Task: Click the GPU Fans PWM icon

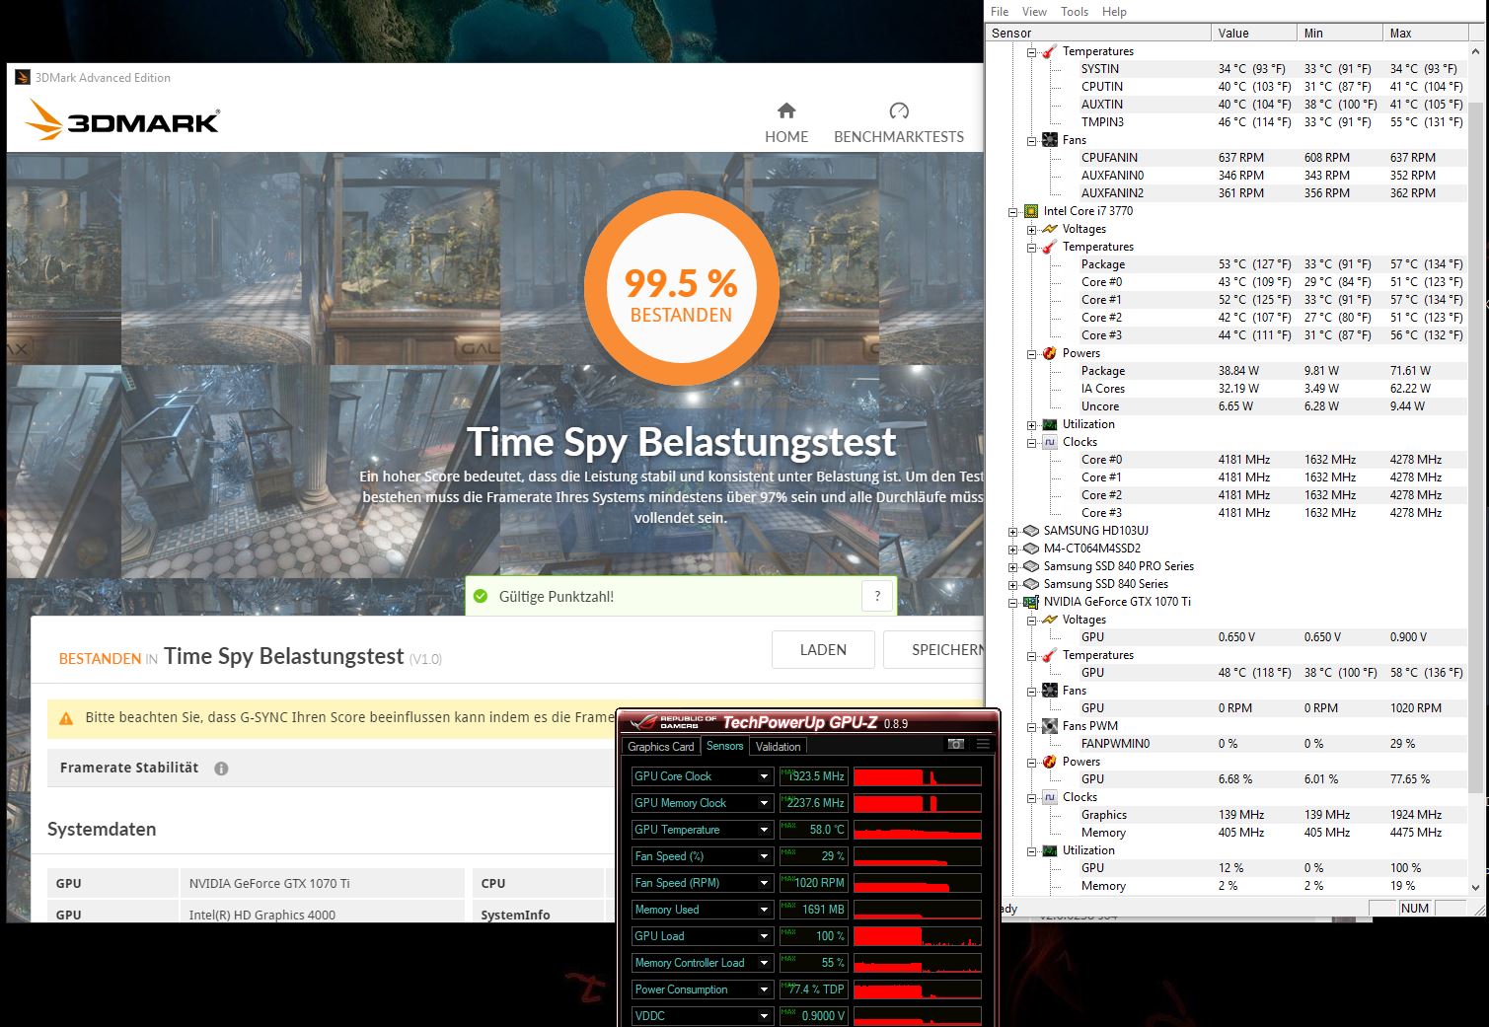Action: pyautogui.click(x=1050, y=726)
